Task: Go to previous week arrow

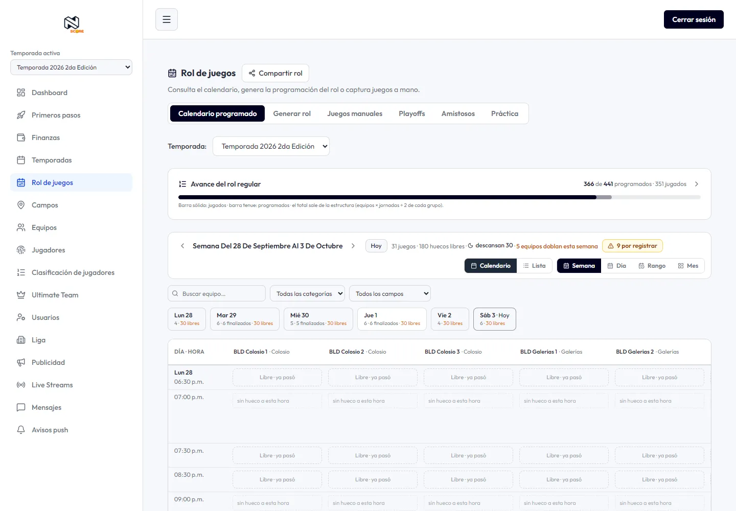Action: pyautogui.click(x=182, y=246)
